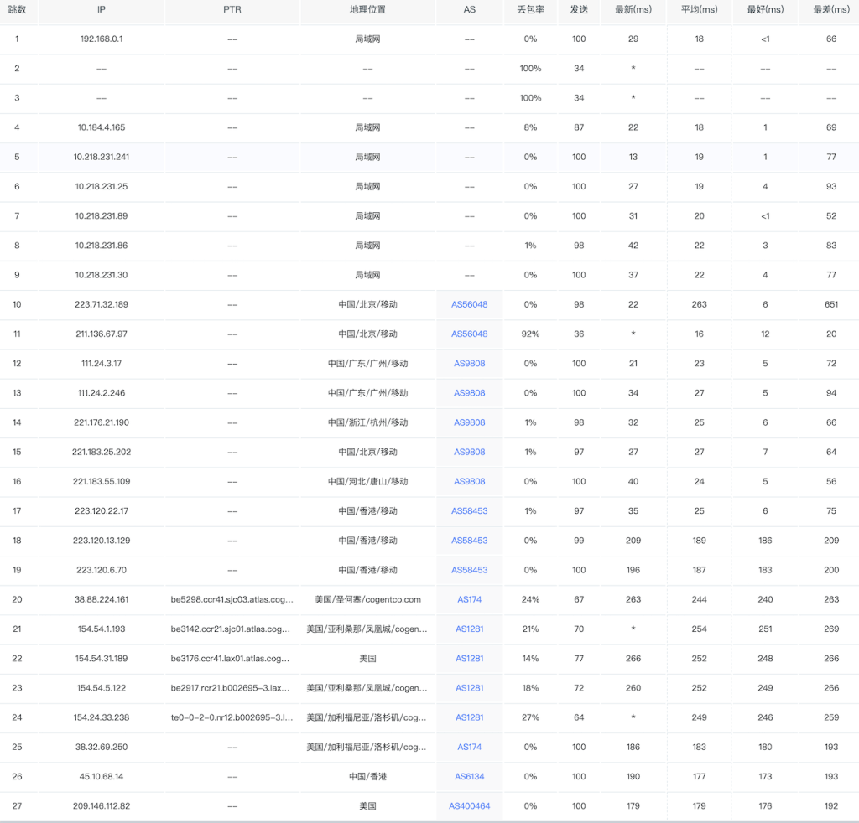Click AS174 link for IP 38.88.224.161
859x823 pixels.
coord(469,599)
